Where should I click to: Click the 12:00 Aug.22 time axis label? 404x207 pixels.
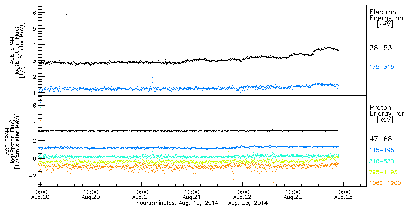[x=293, y=194]
